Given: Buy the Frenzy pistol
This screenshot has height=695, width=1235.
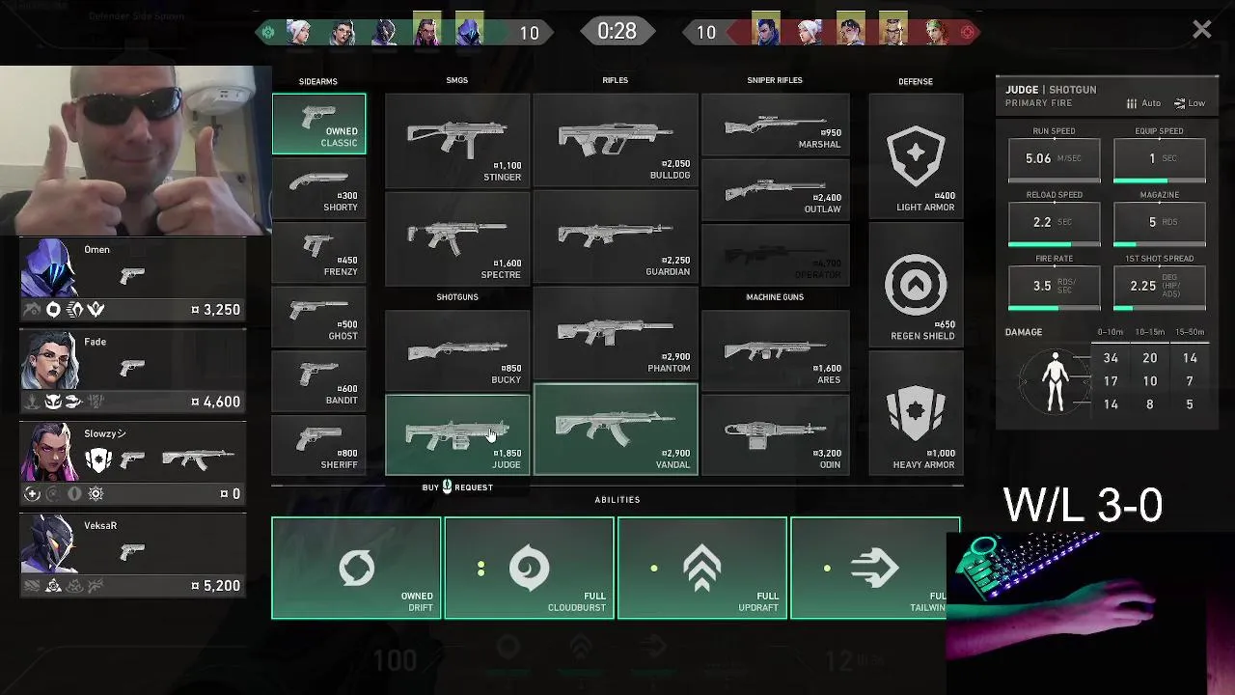Looking at the screenshot, I should 318,252.
